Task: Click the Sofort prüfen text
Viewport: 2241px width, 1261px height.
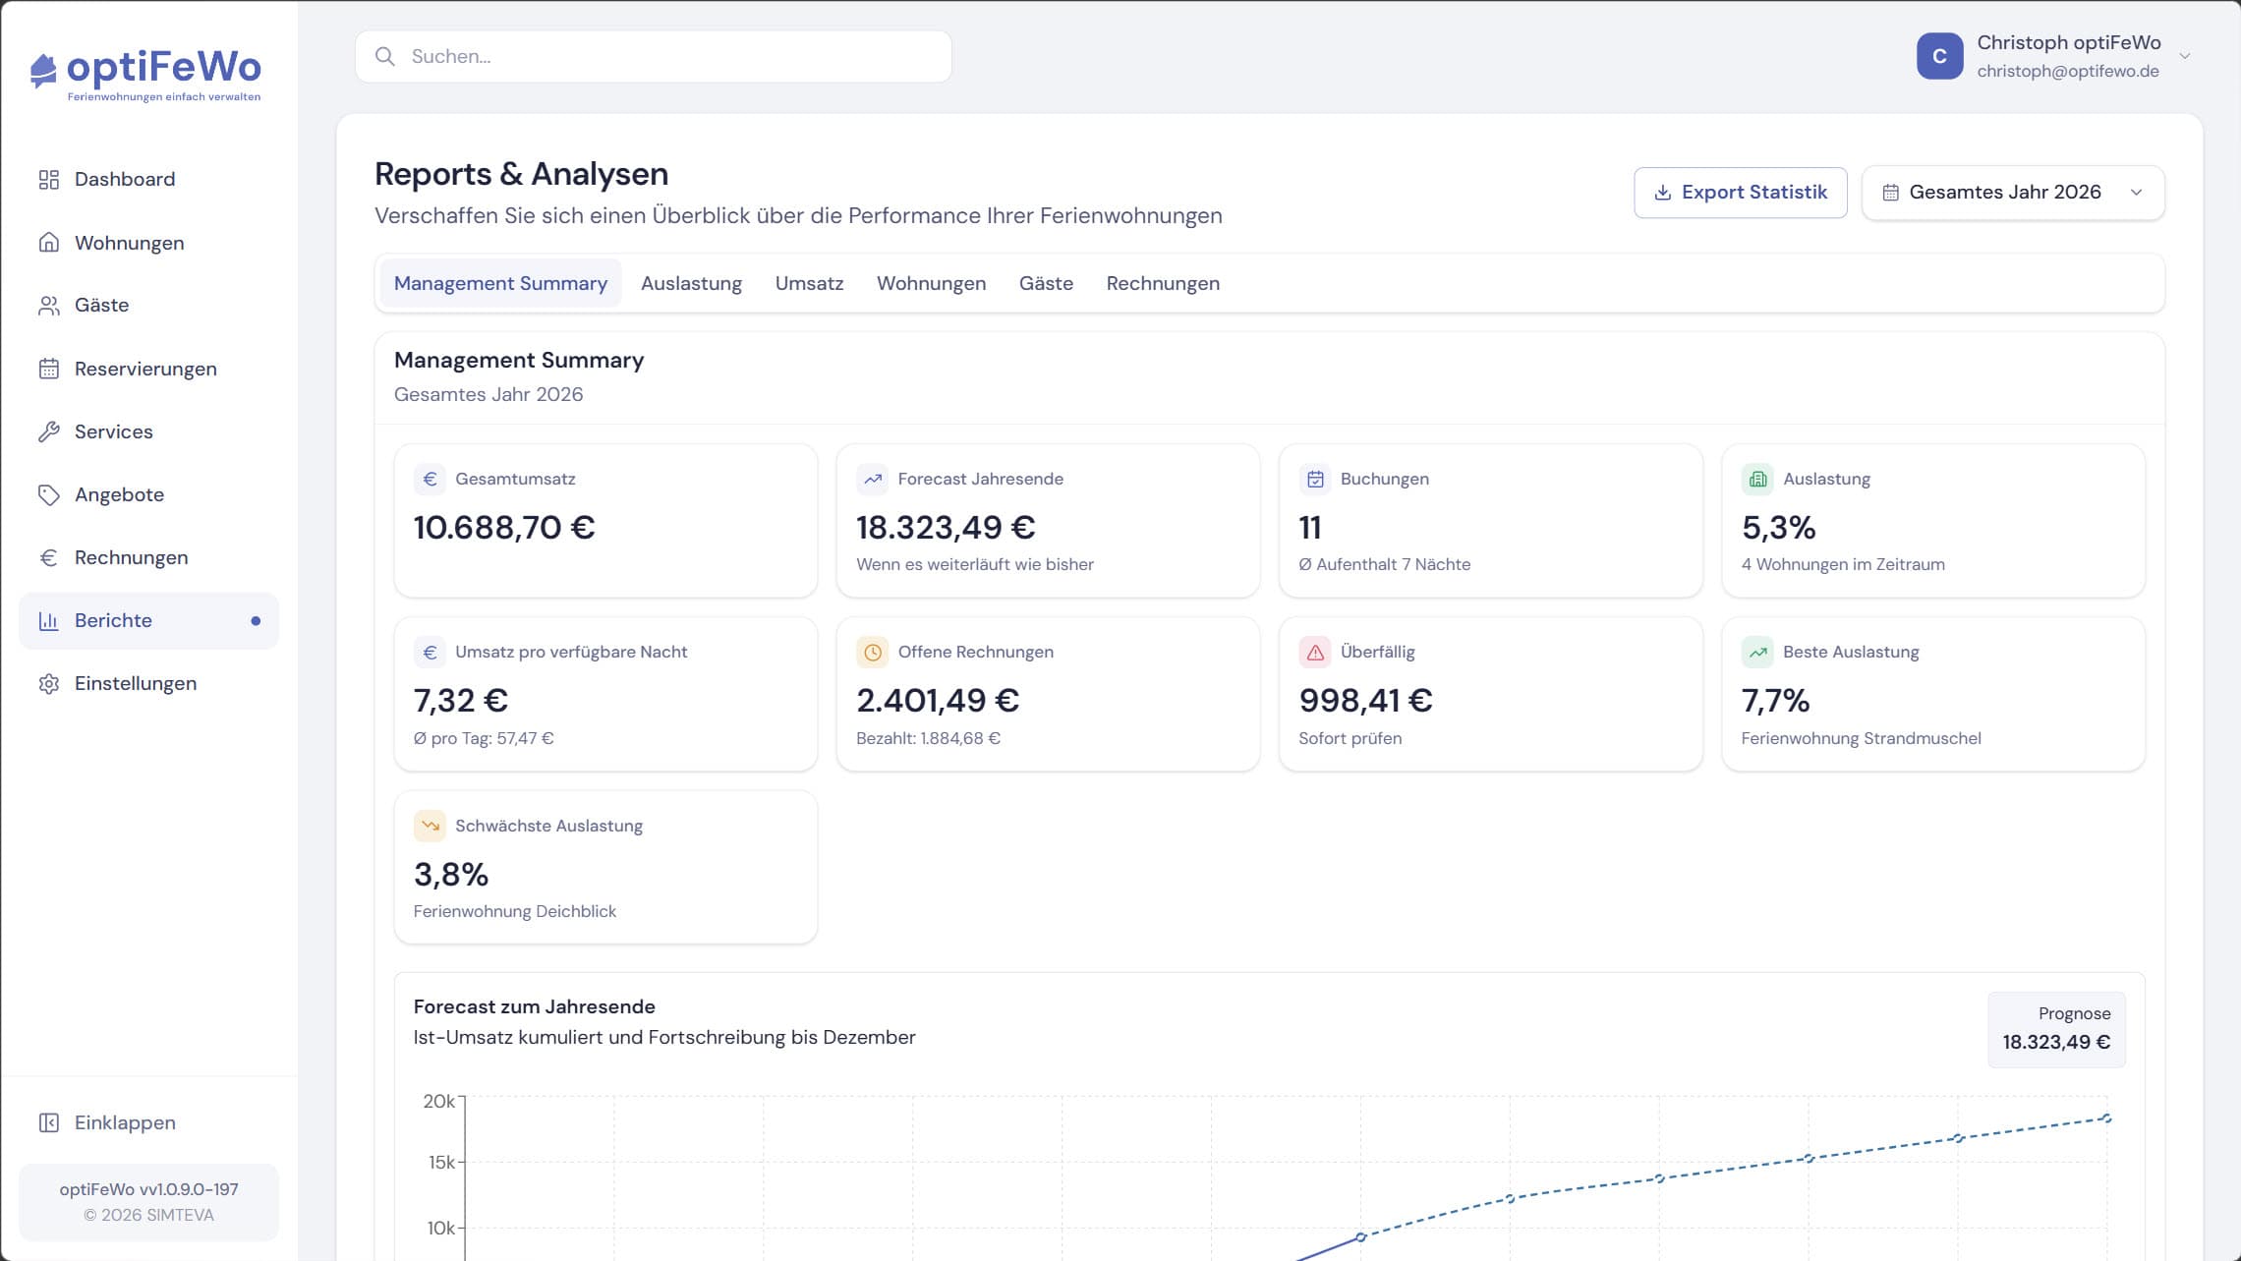Action: pyautogui.click(x=1350, y=738)
